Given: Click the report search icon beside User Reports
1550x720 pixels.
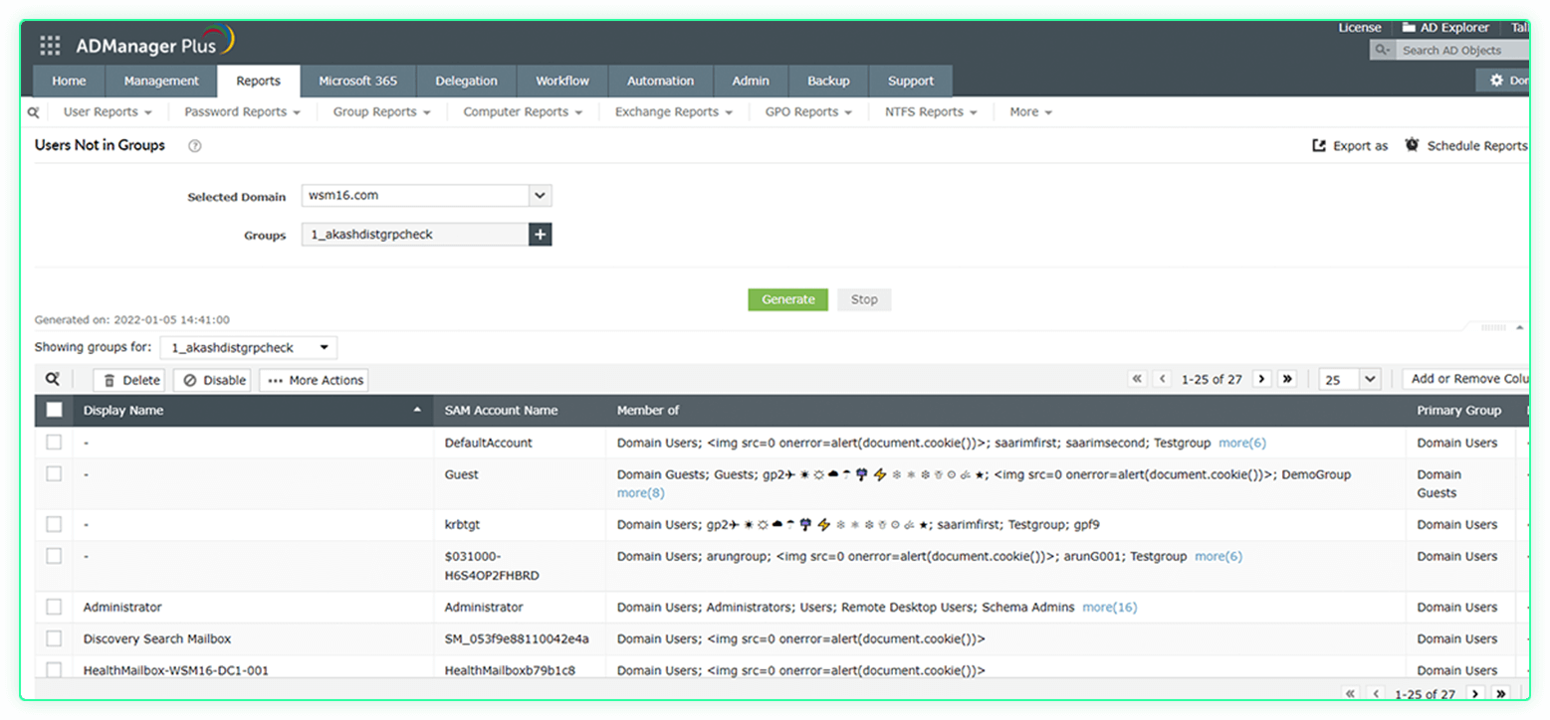Looking at the screenshot, I should [34, 112].
